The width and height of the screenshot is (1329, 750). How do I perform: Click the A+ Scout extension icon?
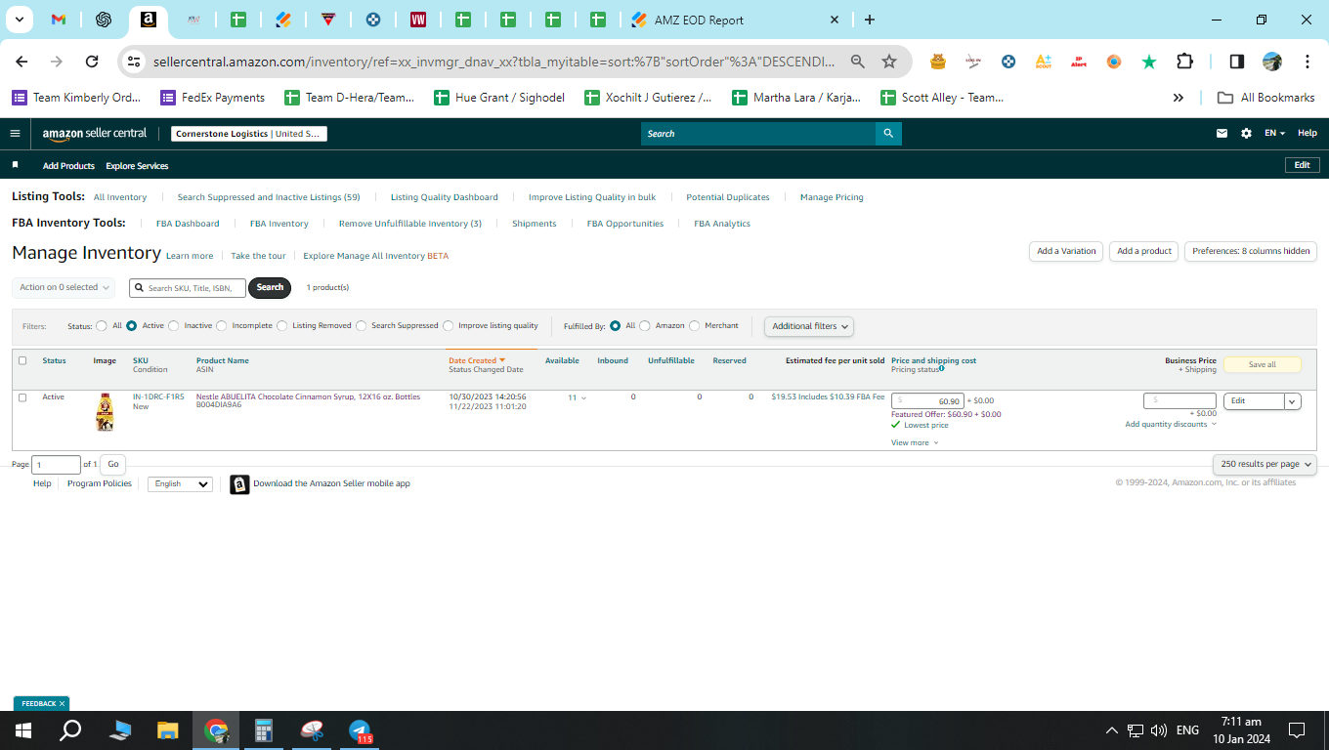click(1044, 62)
